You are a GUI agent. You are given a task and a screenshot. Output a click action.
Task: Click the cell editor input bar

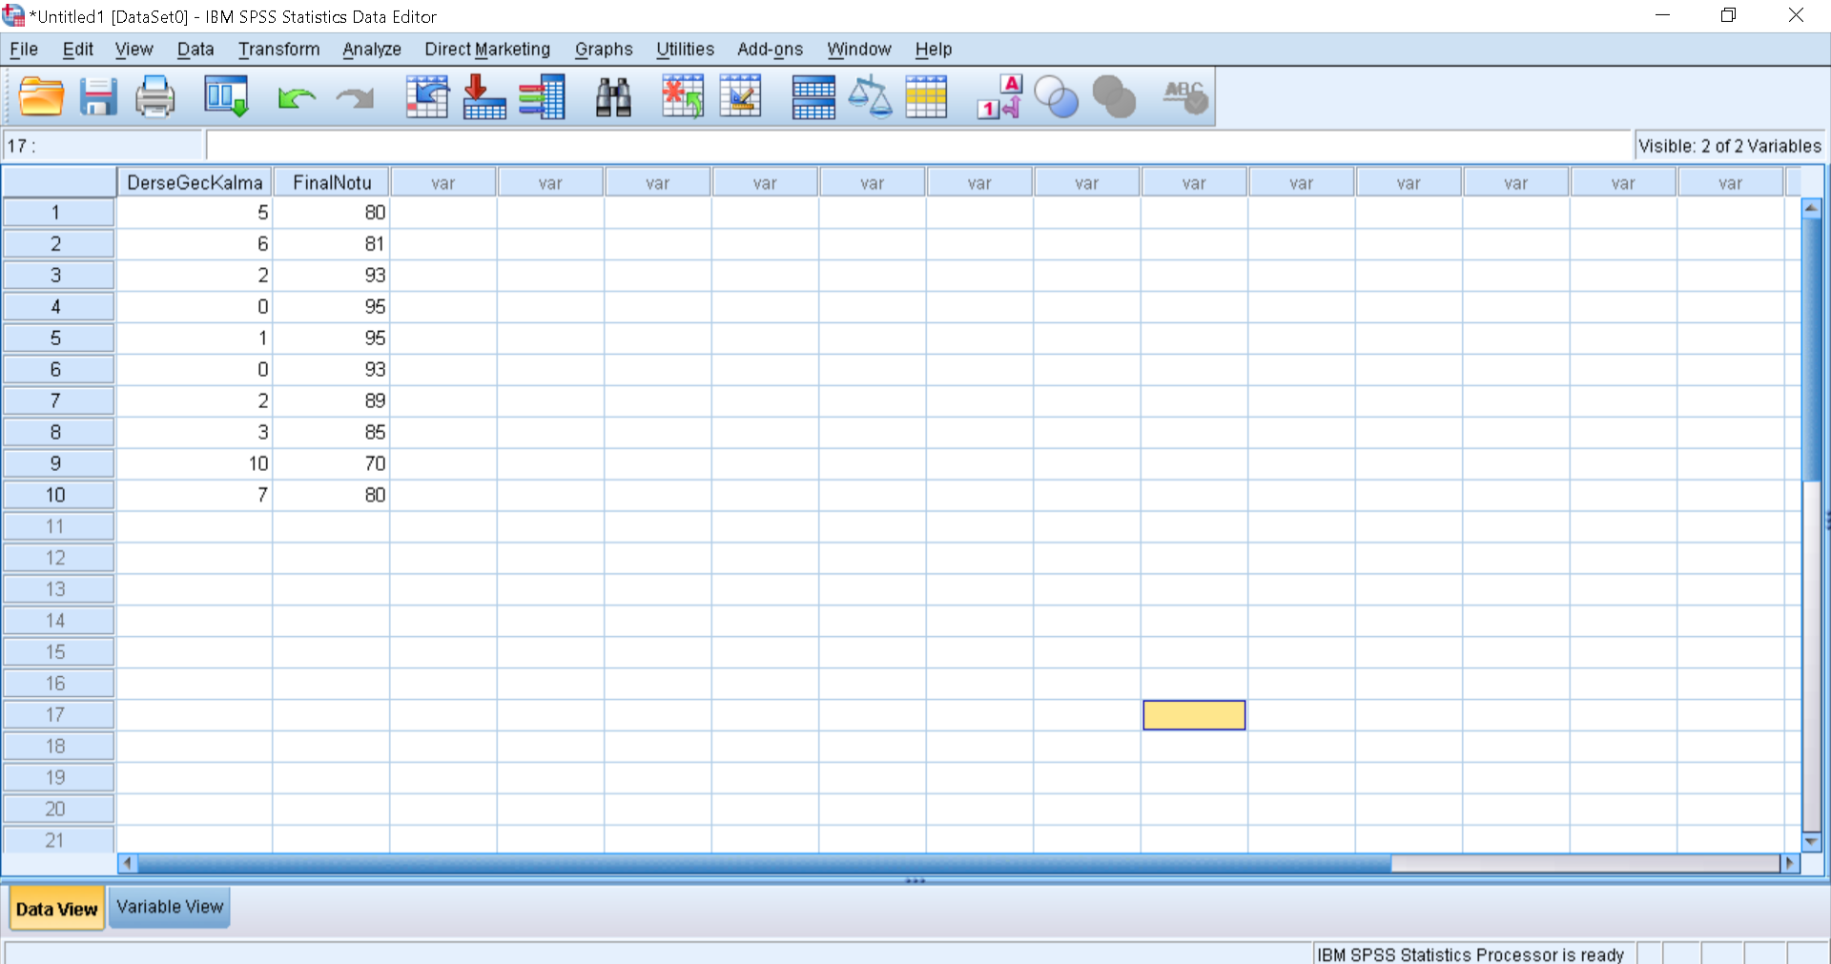[915, 146]
